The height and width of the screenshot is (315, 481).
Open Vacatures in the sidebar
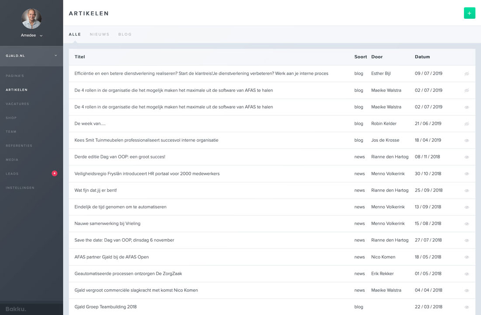coord(17,104)
